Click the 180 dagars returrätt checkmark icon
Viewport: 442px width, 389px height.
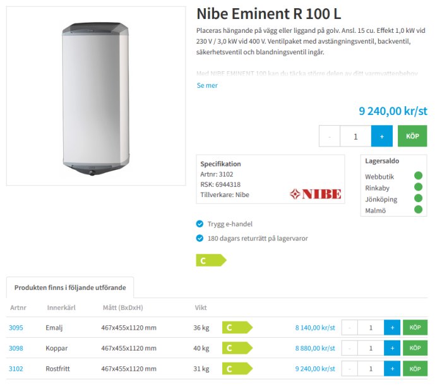(200, 238)
